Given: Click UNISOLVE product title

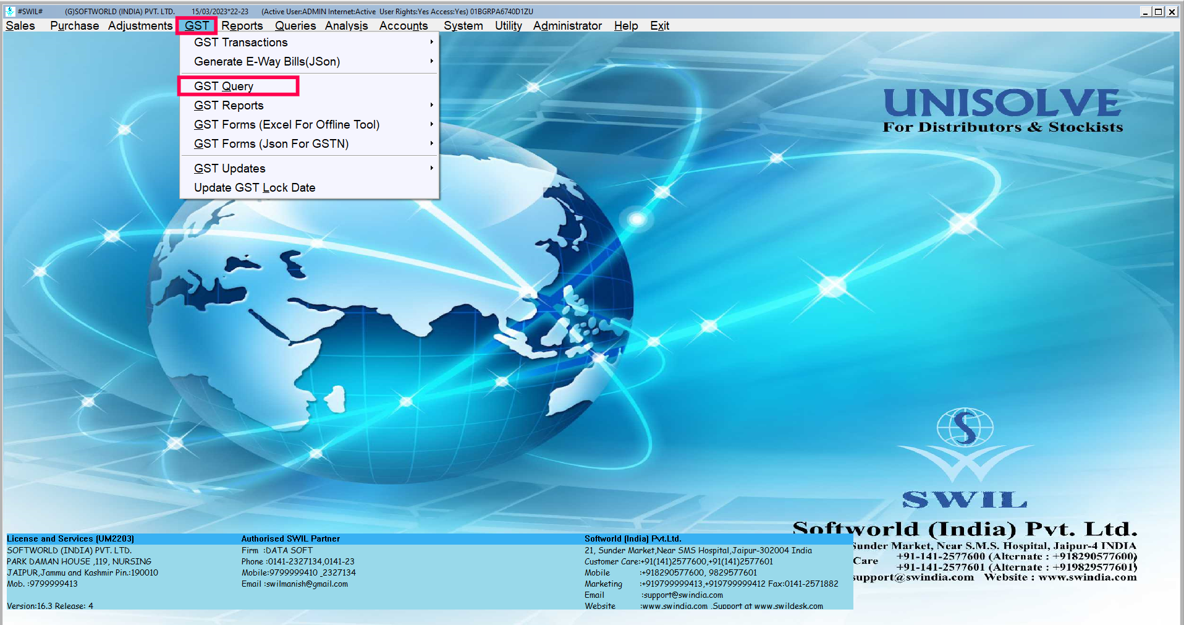Looking at the screenshot, I should 1002,103.
